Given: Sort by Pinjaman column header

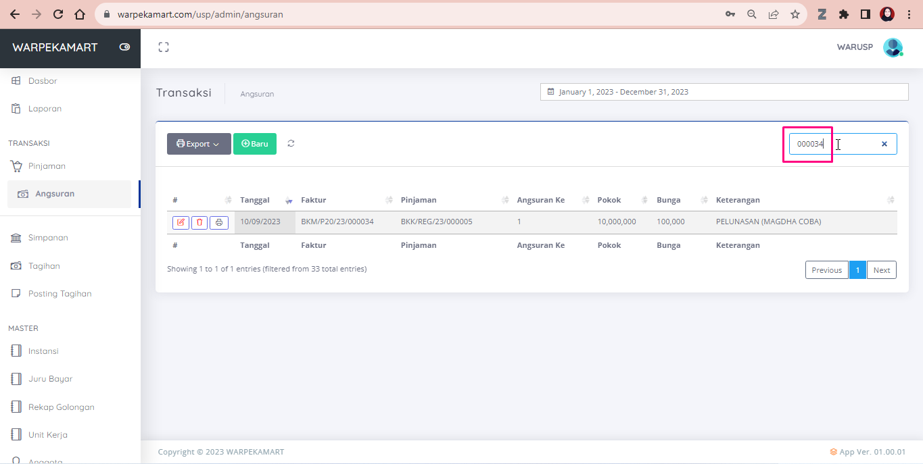Looking at the screenshot, I should pos(453,200).
